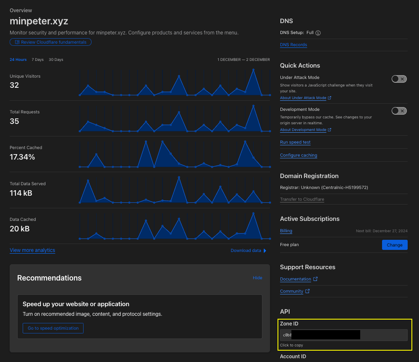Switch to the 30 Days range
419x362 pixels.
coord(56,60)
